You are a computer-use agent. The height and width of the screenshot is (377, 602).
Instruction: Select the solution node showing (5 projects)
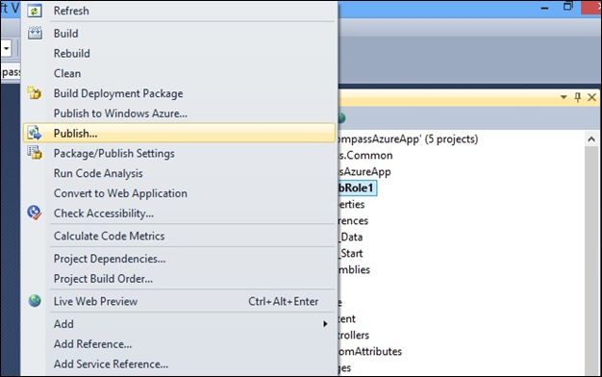(408, 139)
